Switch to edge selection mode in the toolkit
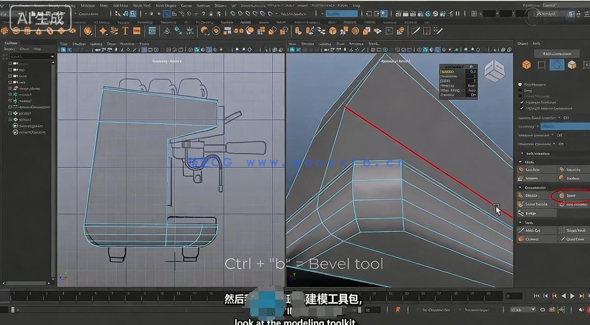Image resolution: width=590 pixels, height=325 pixels. tap(557, 65)
